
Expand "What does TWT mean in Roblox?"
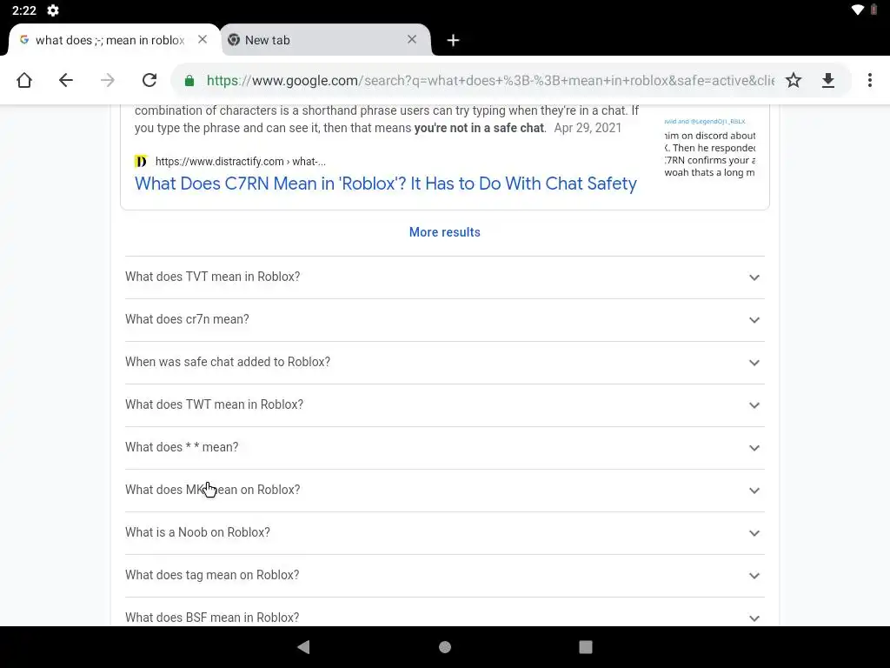(444, 405)
